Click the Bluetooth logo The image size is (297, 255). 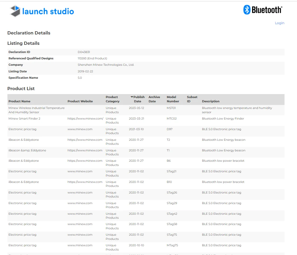pyautogui.click(x=263, y=10)
